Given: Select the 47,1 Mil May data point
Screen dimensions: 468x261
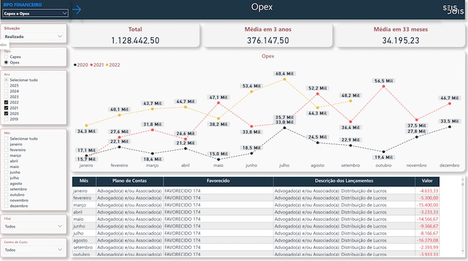Looking at the screenshot, I should click(219, 103).
